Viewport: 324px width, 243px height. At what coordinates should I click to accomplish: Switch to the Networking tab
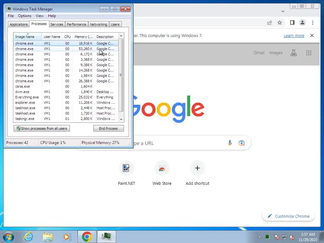point(98,24)
